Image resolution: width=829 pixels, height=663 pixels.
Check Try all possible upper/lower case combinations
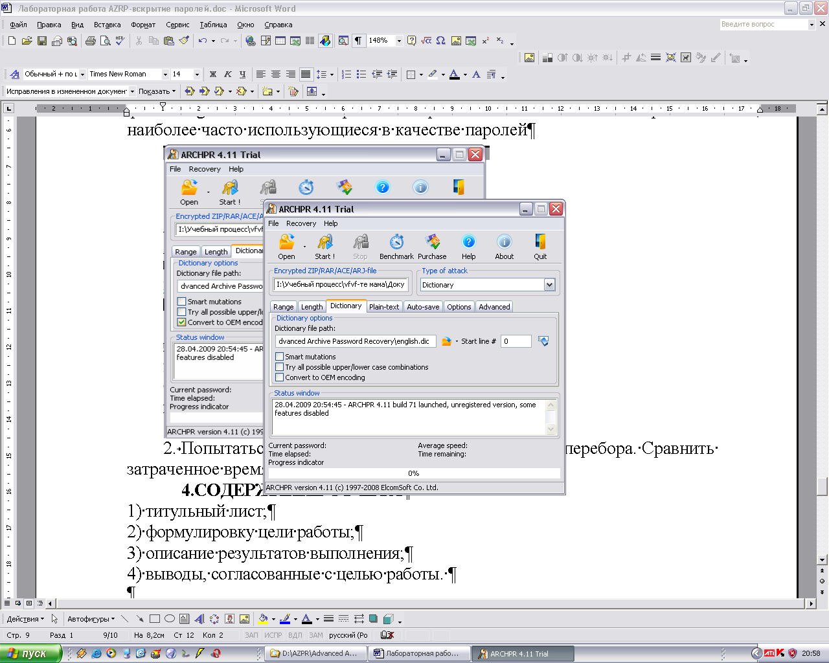point(279,367)
